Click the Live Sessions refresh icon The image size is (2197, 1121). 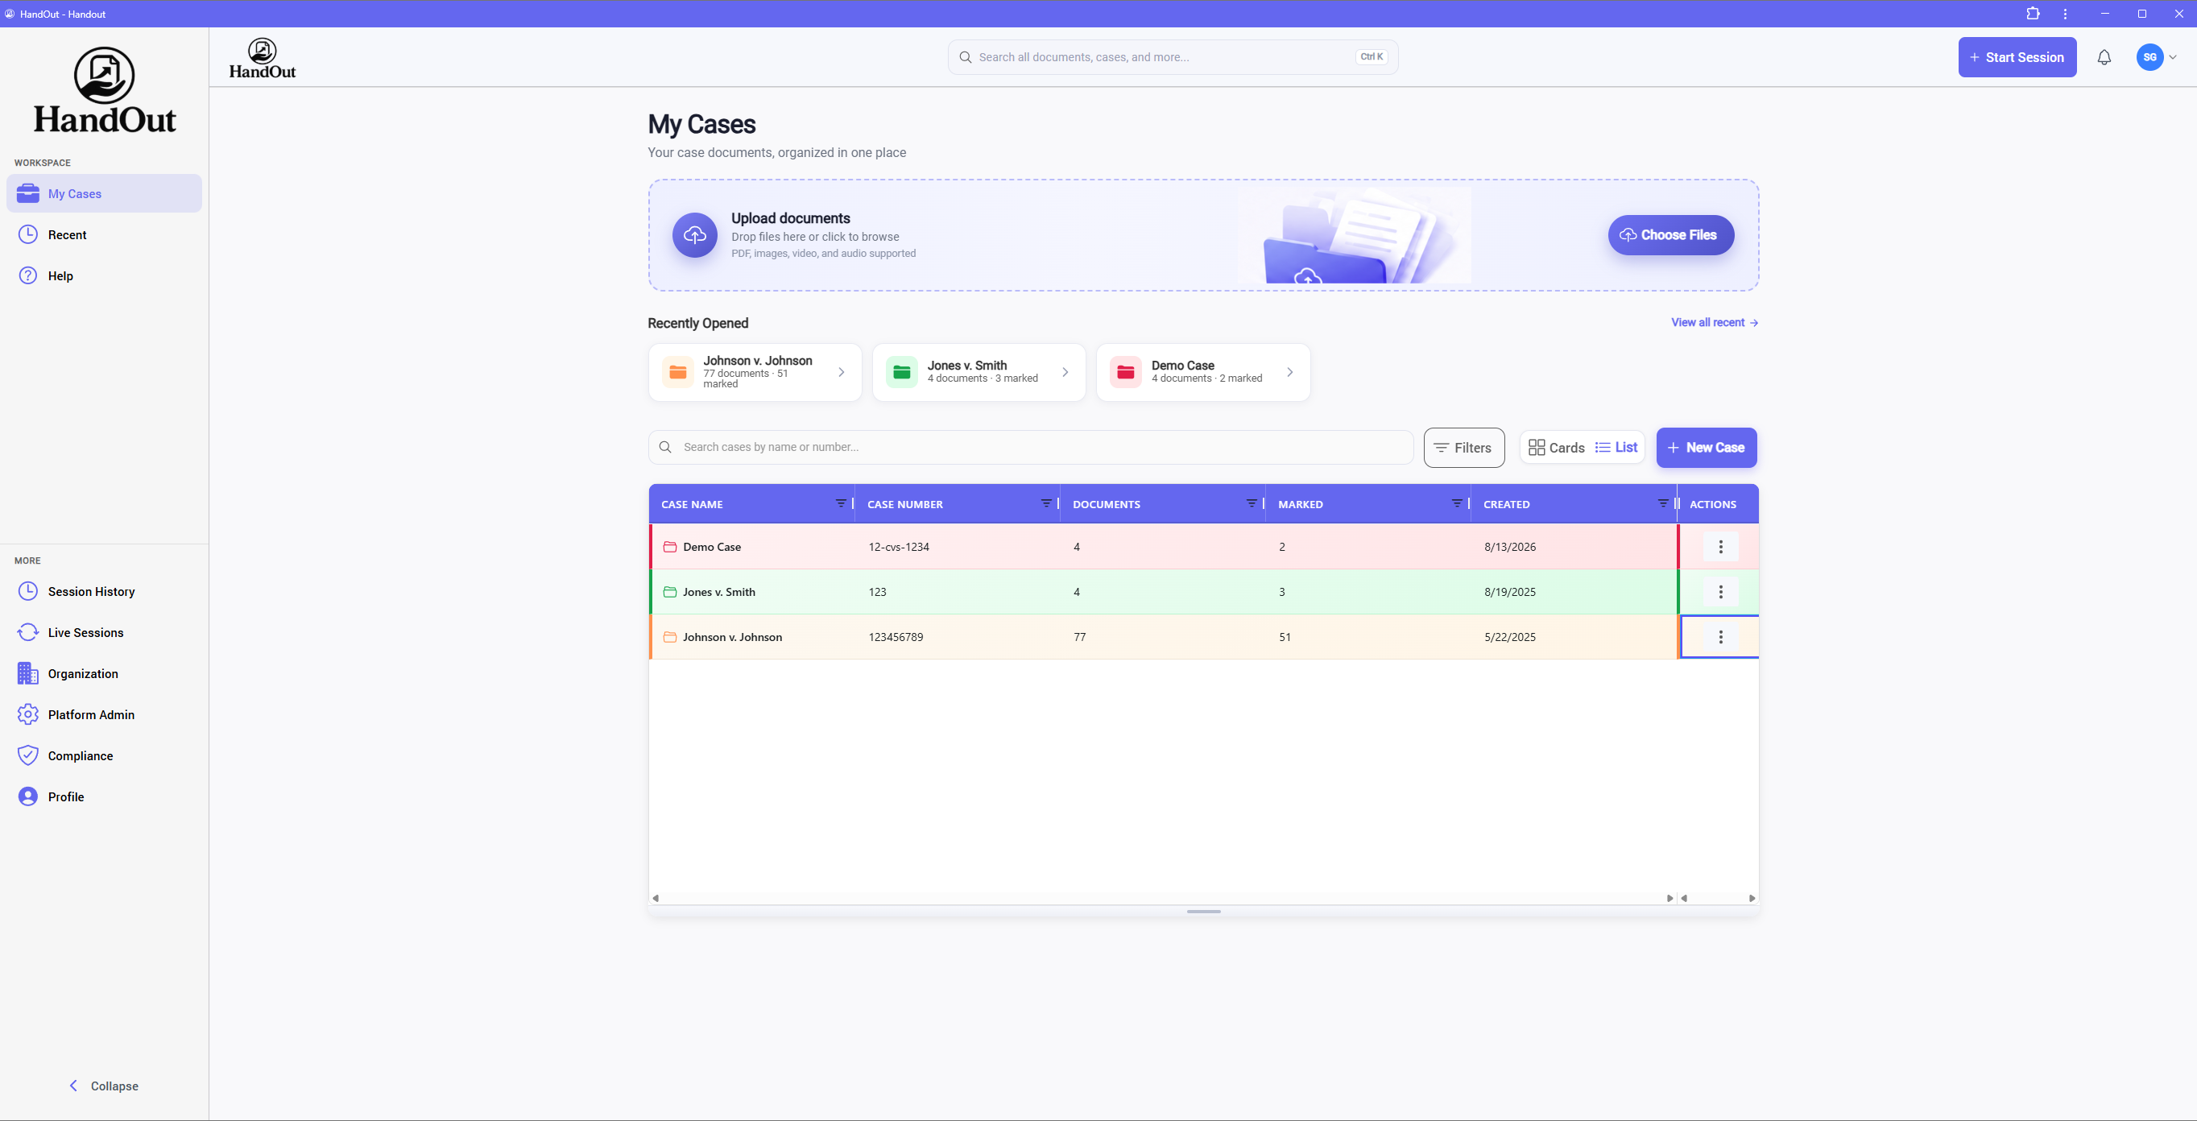pos(28,632)
